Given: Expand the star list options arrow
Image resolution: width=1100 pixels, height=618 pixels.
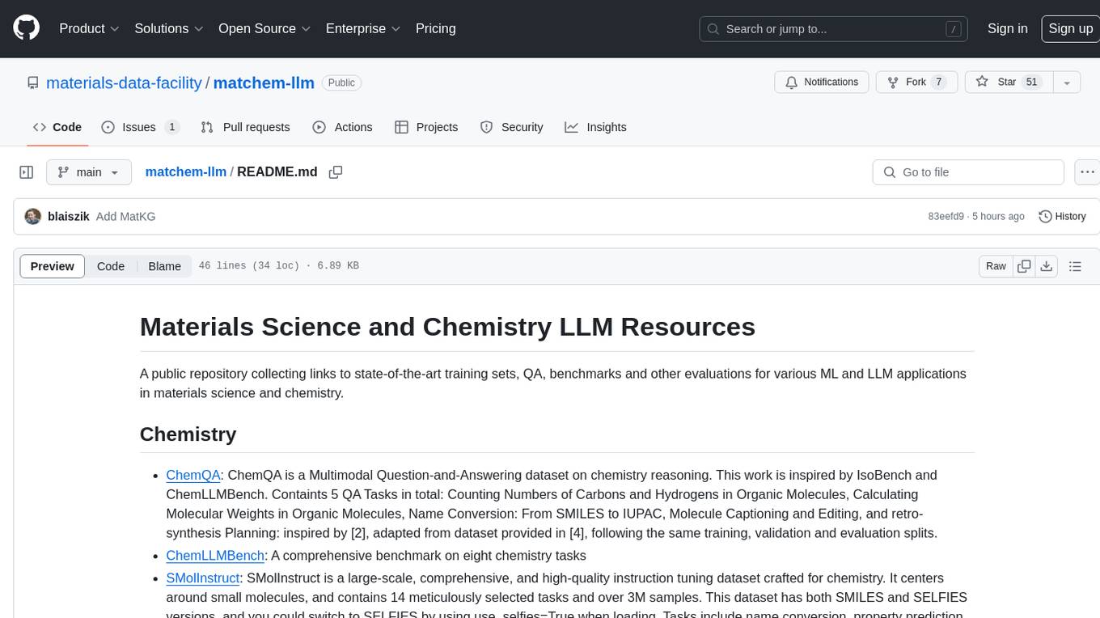Looking at the screenshot, I should point(1066,82).
